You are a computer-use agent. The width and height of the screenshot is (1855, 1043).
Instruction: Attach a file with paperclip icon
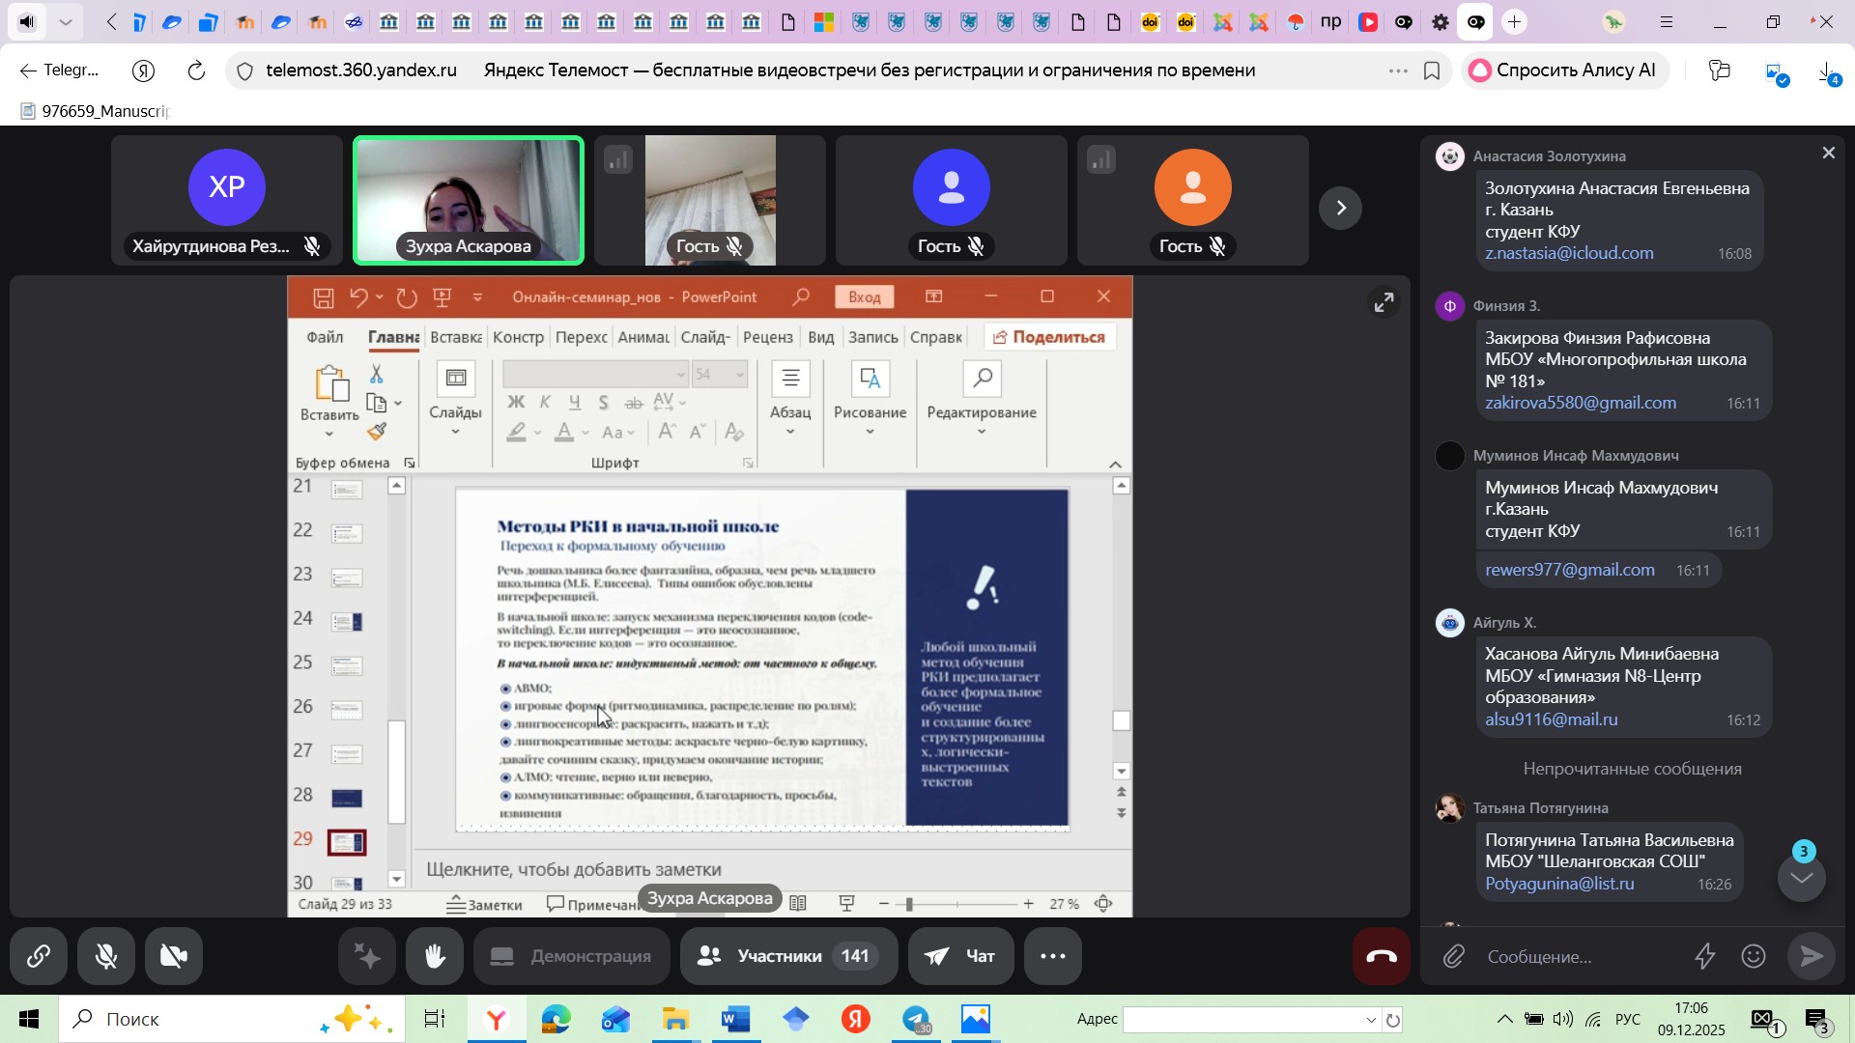coord(1454,956)
